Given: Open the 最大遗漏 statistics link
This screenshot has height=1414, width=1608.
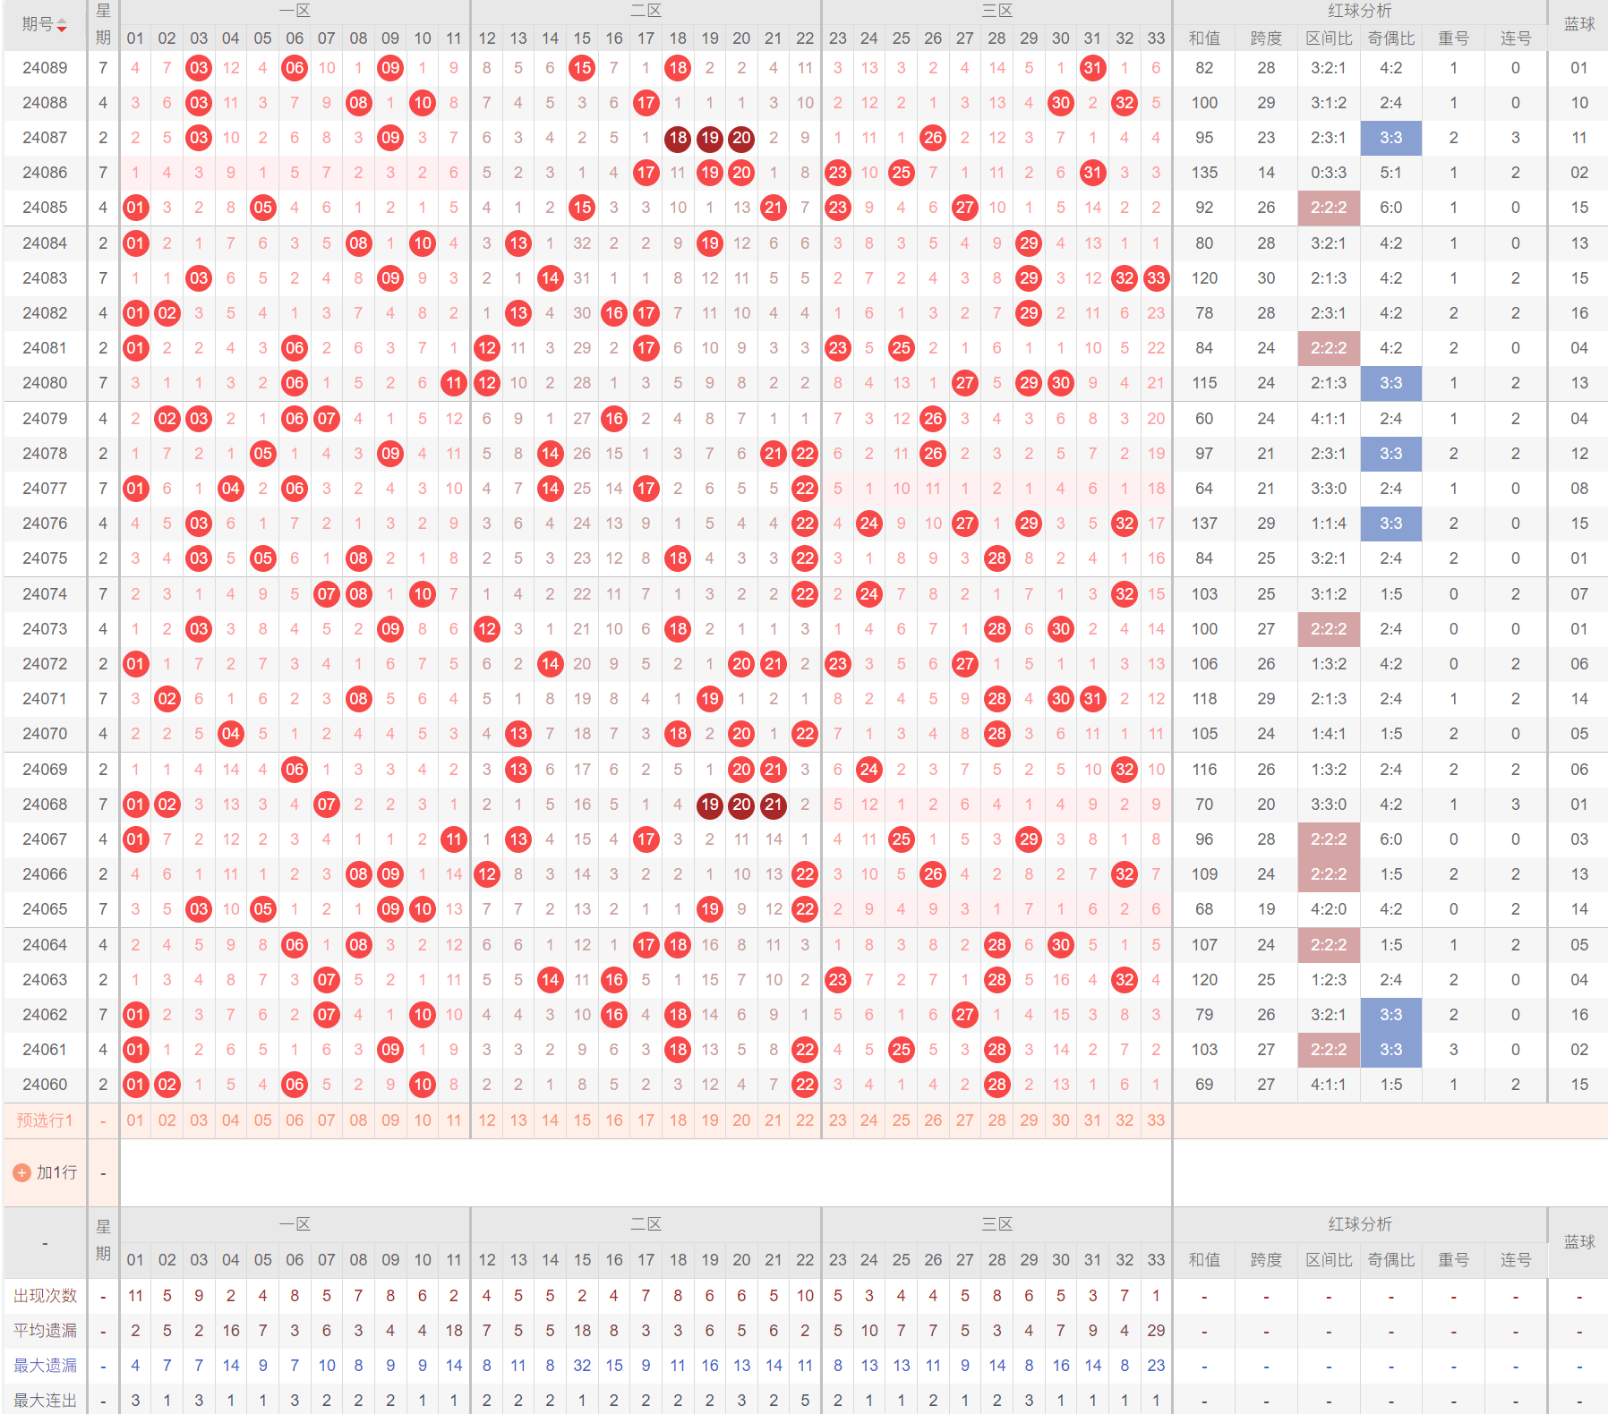Looking at the screenshot, I should click(45, 1366).
